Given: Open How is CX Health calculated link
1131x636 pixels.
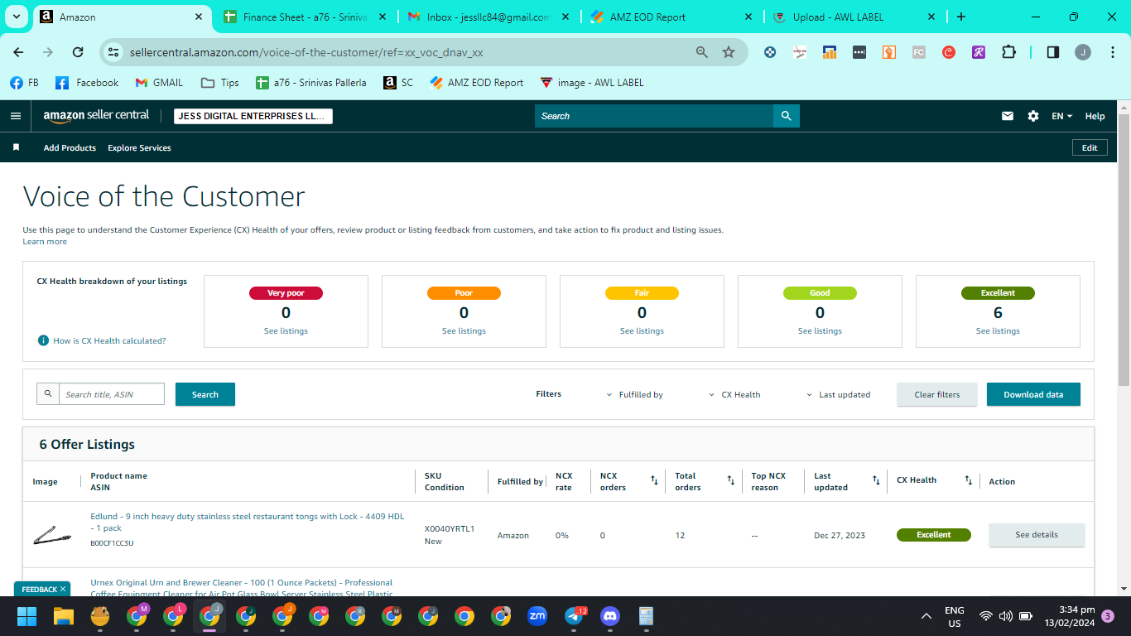Looking at the screenshot, I should (x=109, y=340).
